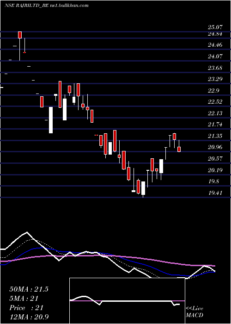Select the 22.52 price axis label
Viewport: 231px width, 324px height.
pyautogui.click(x=215, y=102)
